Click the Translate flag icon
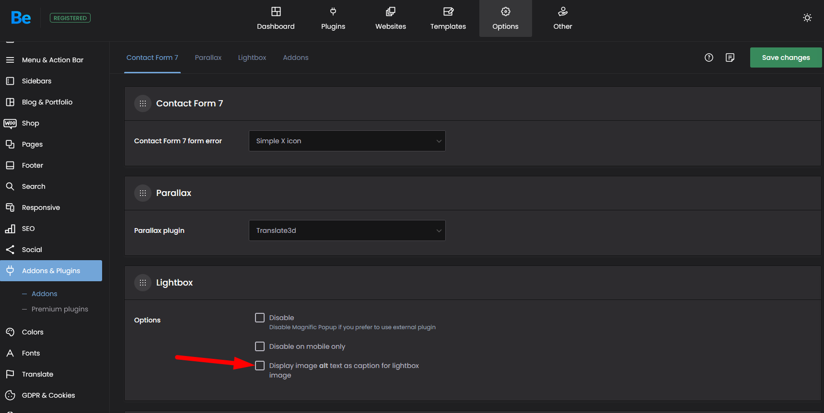The width and height of the screenshot is (824, 413). pos(10,374)
